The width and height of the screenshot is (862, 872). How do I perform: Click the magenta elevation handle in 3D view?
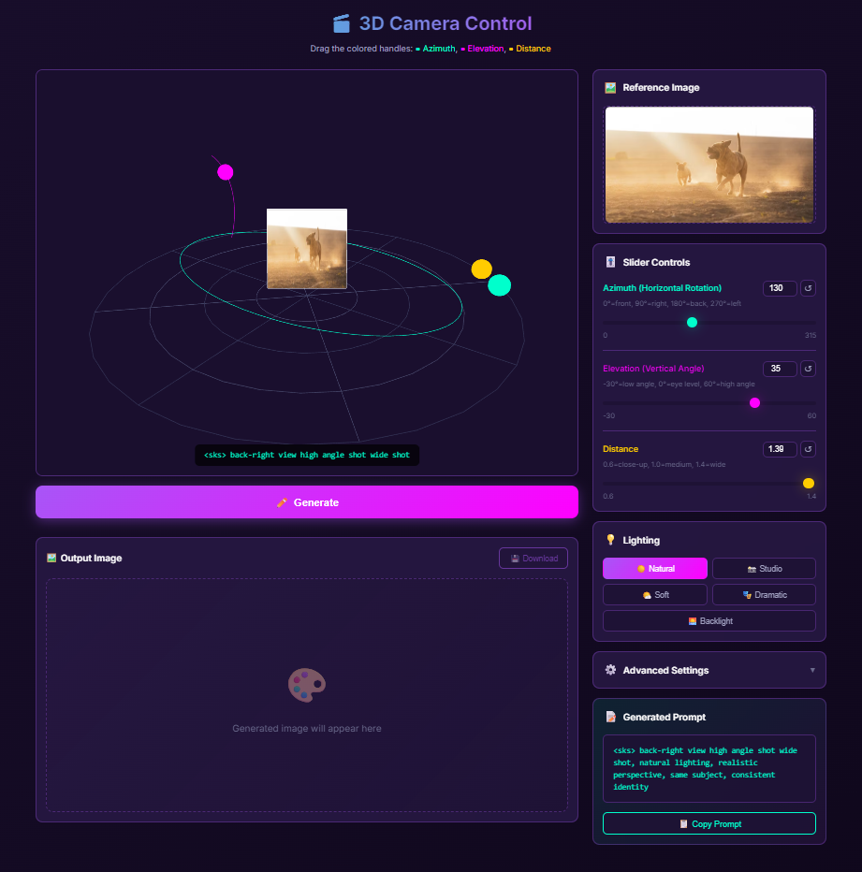pos(226,172)
